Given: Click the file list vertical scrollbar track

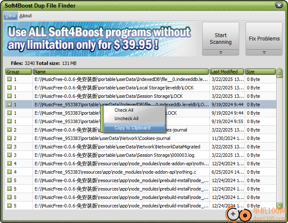Looking at the screenshot, I should pos(280,140).
